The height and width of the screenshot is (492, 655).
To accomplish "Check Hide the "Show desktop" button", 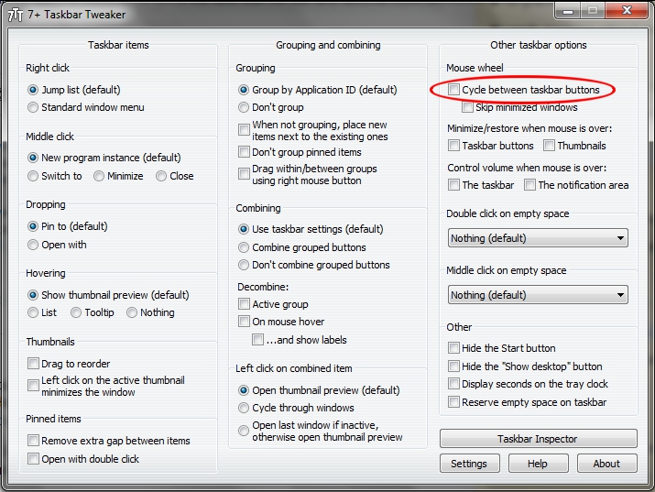I will point(453,366).
